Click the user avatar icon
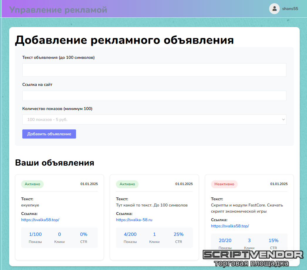Viewport: 307px width, 270px height. coord(274,9)
